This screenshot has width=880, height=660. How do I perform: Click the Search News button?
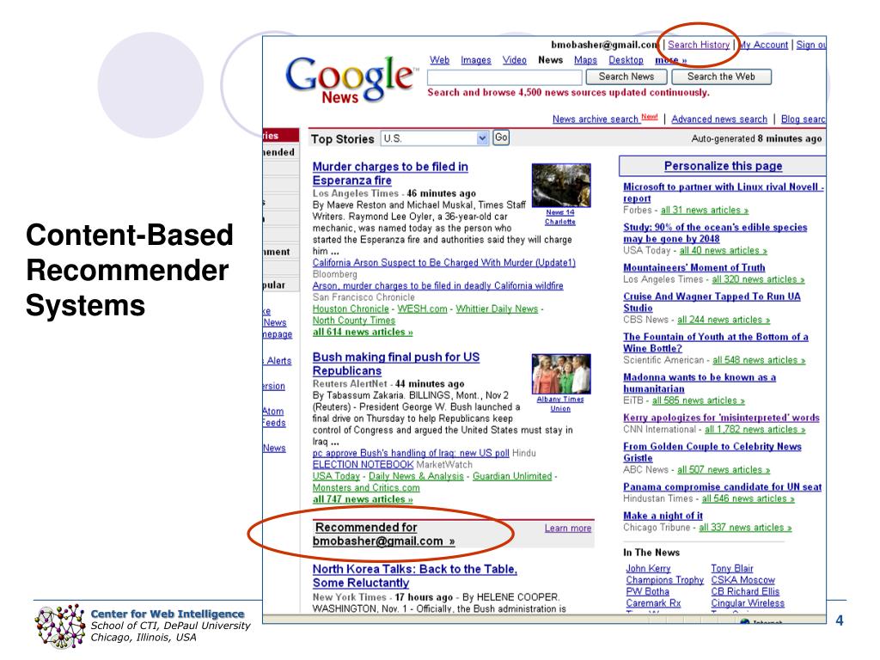[626, 76]
